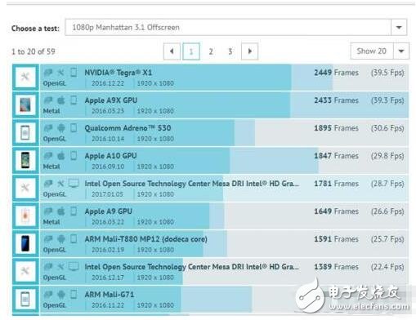This screenshot has width=416, height=320.
Task: Click the desktop monitor icon on Intel 1781 row
Action: coord(74,184)
